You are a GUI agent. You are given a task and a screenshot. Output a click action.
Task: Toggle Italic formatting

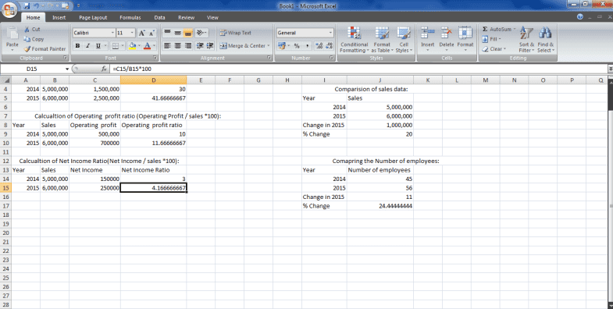coord(87,46)
